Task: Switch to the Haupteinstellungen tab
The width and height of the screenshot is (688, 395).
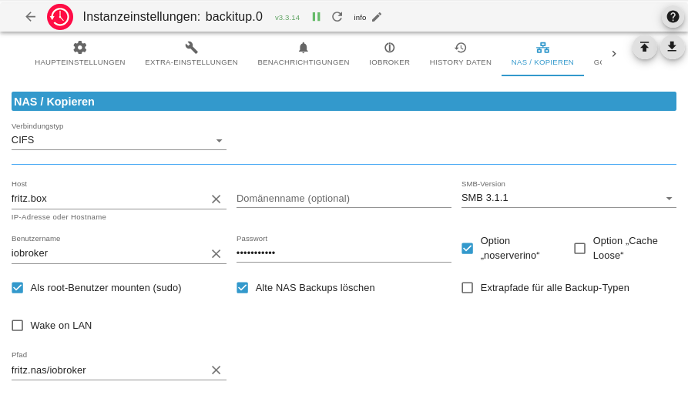Action: point(80,54)
